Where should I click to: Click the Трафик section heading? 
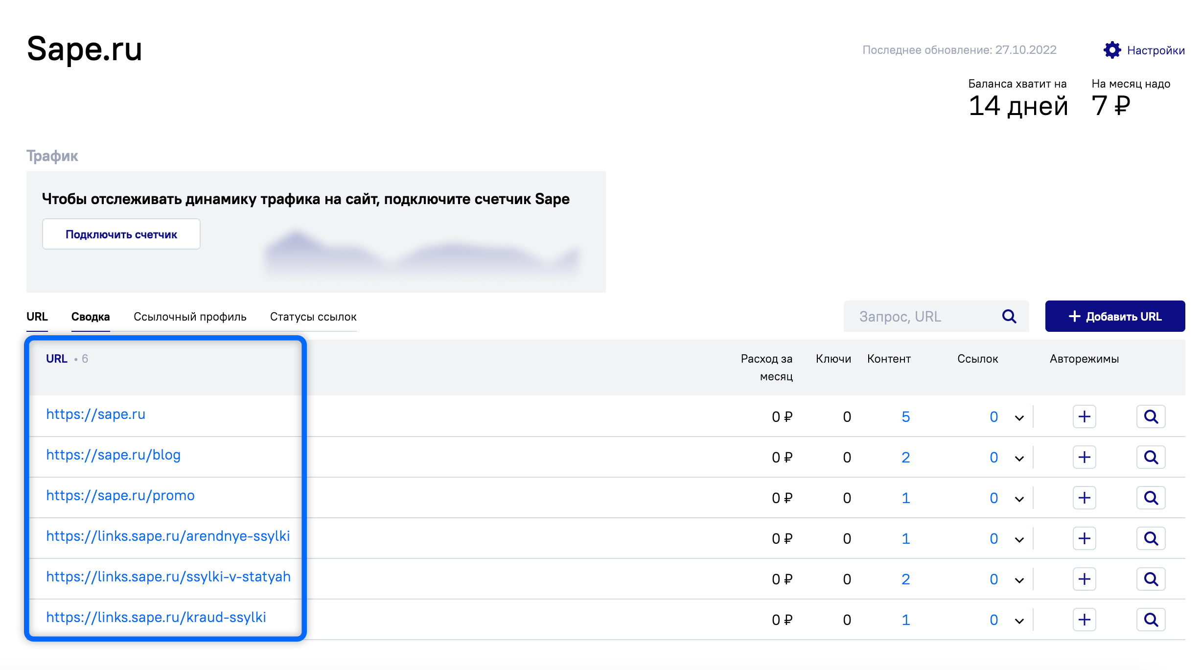click(x=52, y=156)
